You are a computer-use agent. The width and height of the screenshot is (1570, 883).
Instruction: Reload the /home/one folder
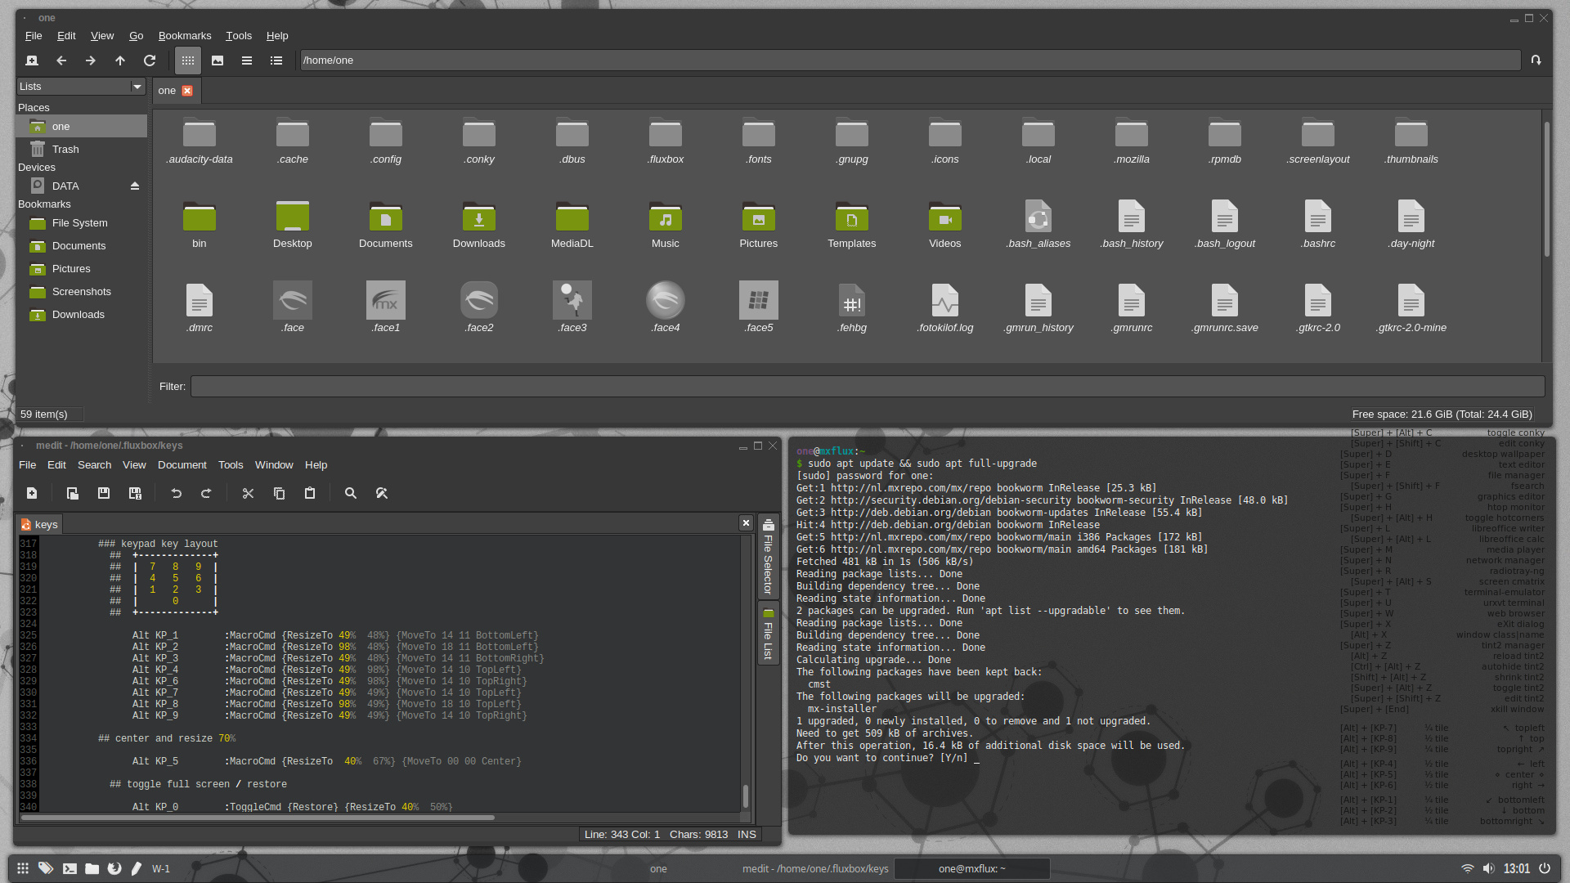[150, 61]
